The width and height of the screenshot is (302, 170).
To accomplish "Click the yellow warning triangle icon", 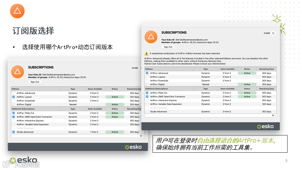I will tap(146, 54).
